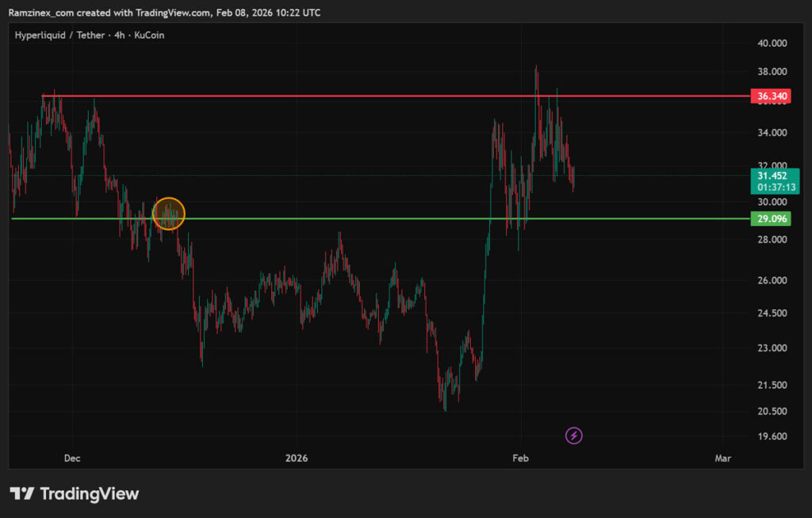
Task: Click the Dec label on time axis
Action: [x=73, y=459]
